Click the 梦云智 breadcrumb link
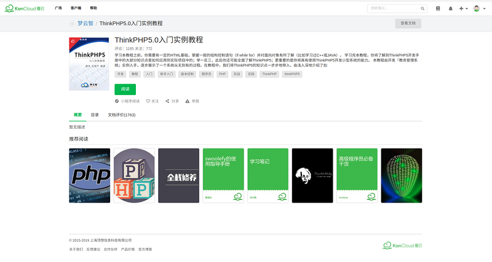Viewport: 492px width, 262px height. 85,23
